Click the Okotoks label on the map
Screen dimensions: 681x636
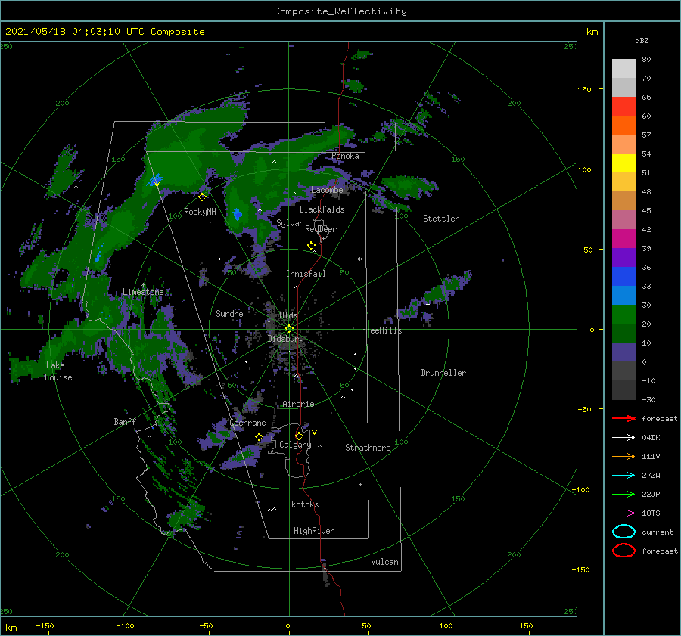coord(303,504)
